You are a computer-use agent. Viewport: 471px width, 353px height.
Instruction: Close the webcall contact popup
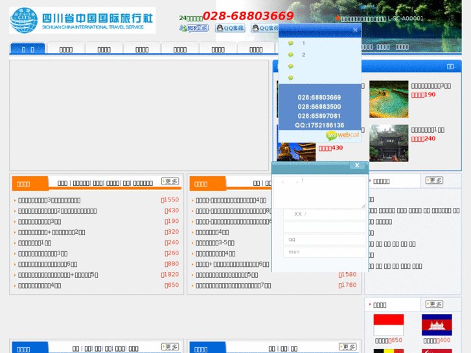tap(355, 30)
